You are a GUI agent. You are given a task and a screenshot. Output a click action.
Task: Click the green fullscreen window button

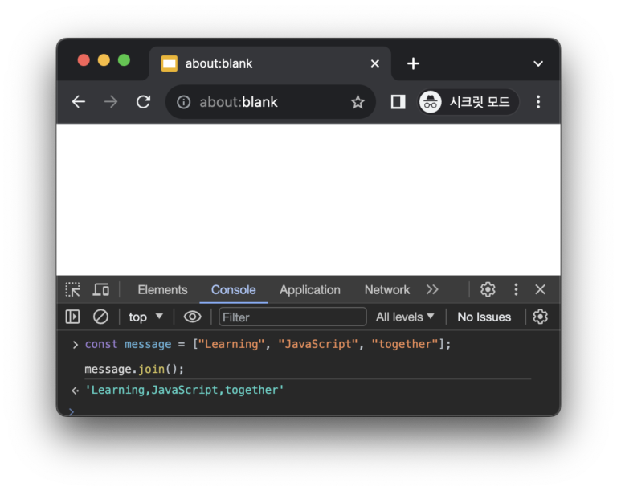pos(124,60)
